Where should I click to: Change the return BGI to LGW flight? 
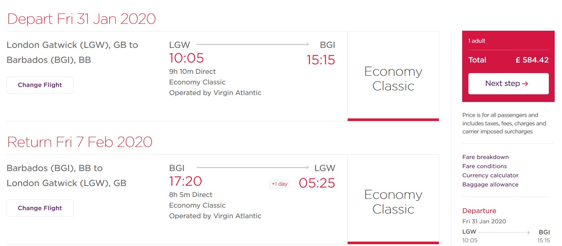point(40,208)
